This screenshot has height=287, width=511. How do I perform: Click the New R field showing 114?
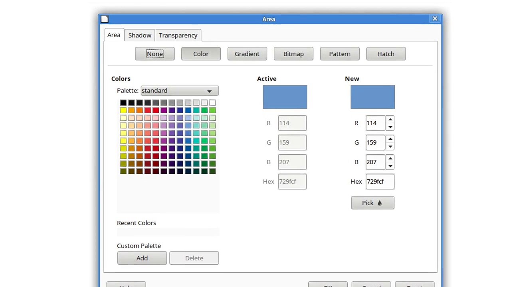coord(376,123)
